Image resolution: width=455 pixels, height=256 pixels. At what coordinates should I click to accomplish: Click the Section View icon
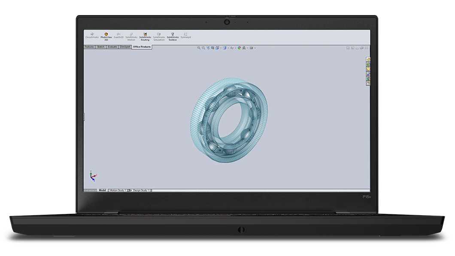(213, 48)
